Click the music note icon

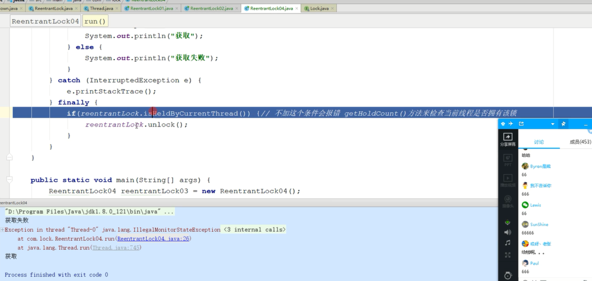508,243
